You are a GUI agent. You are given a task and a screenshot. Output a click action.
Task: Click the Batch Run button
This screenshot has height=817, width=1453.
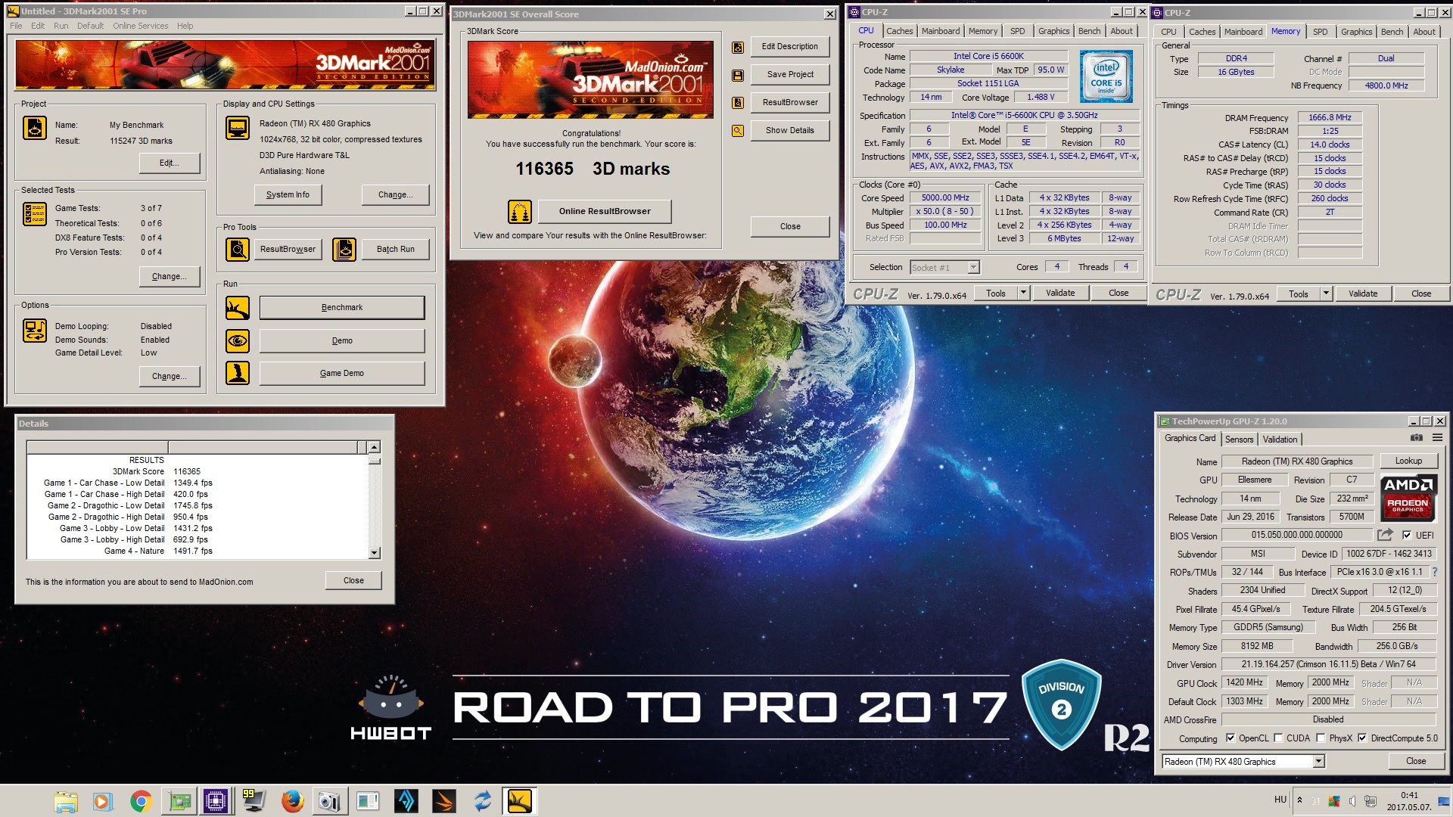tap(396, 249)
